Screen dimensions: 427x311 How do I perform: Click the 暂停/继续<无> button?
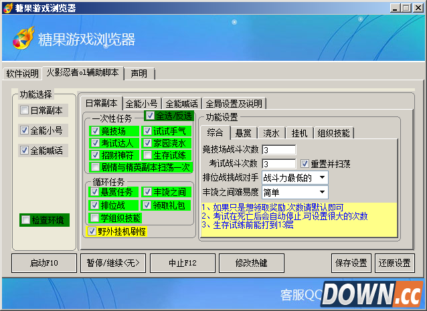(x=113, y=263)
